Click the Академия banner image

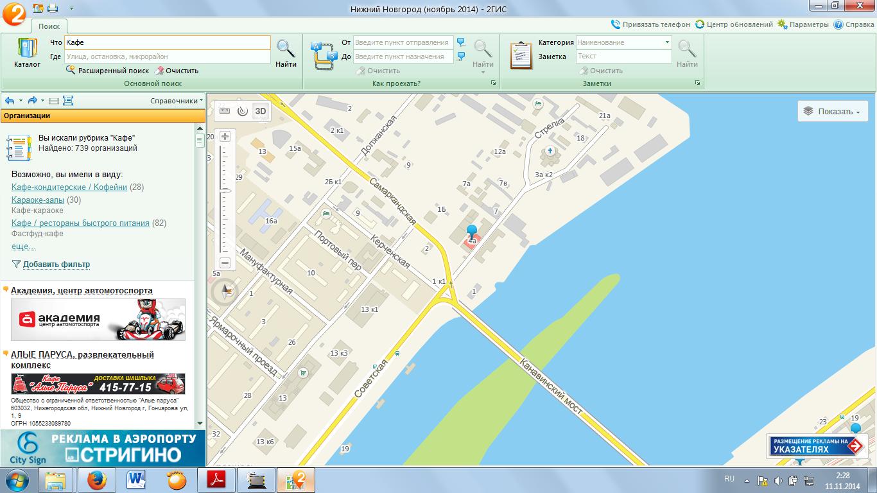98,320
